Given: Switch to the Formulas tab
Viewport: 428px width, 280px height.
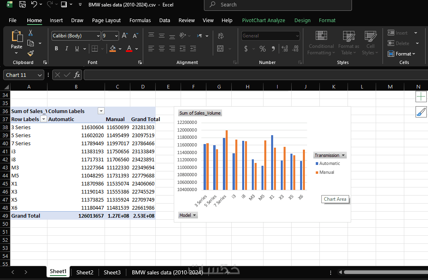Looking at the screenshot, I should click(x=140, y=20).
